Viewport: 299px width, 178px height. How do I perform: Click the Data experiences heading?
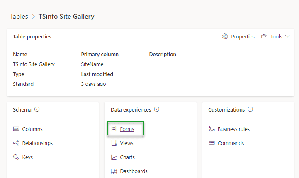click(x=131, y=109)
